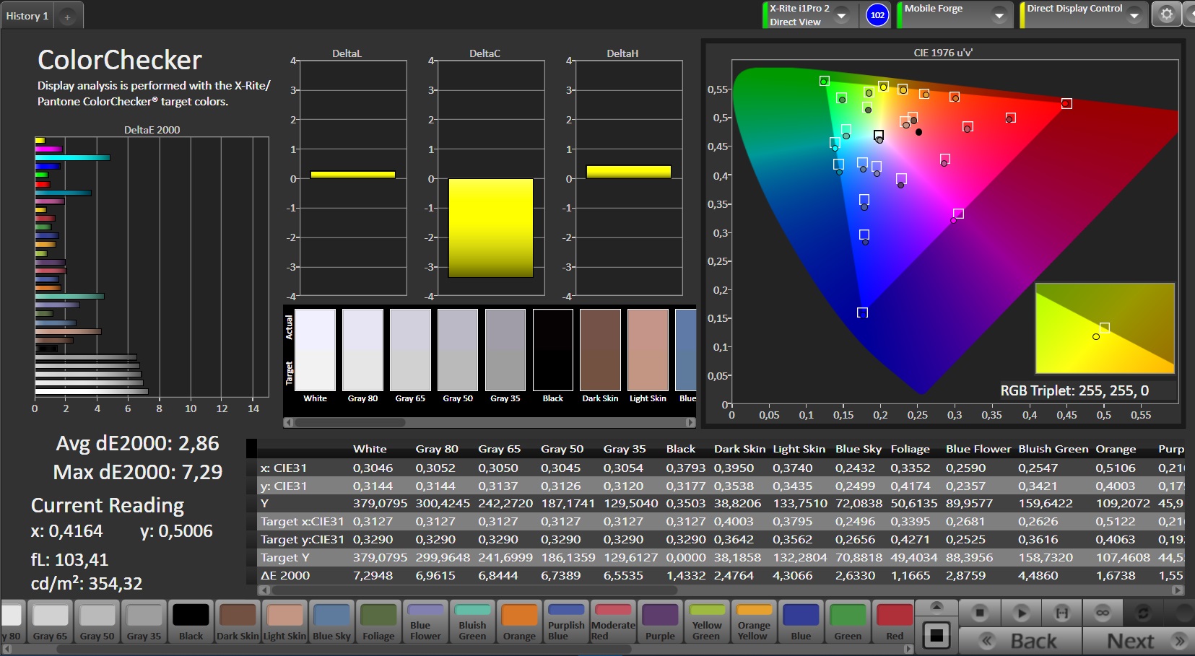
Task: Expand the Direct Display Control dropdown
Action: point(1134,15)
